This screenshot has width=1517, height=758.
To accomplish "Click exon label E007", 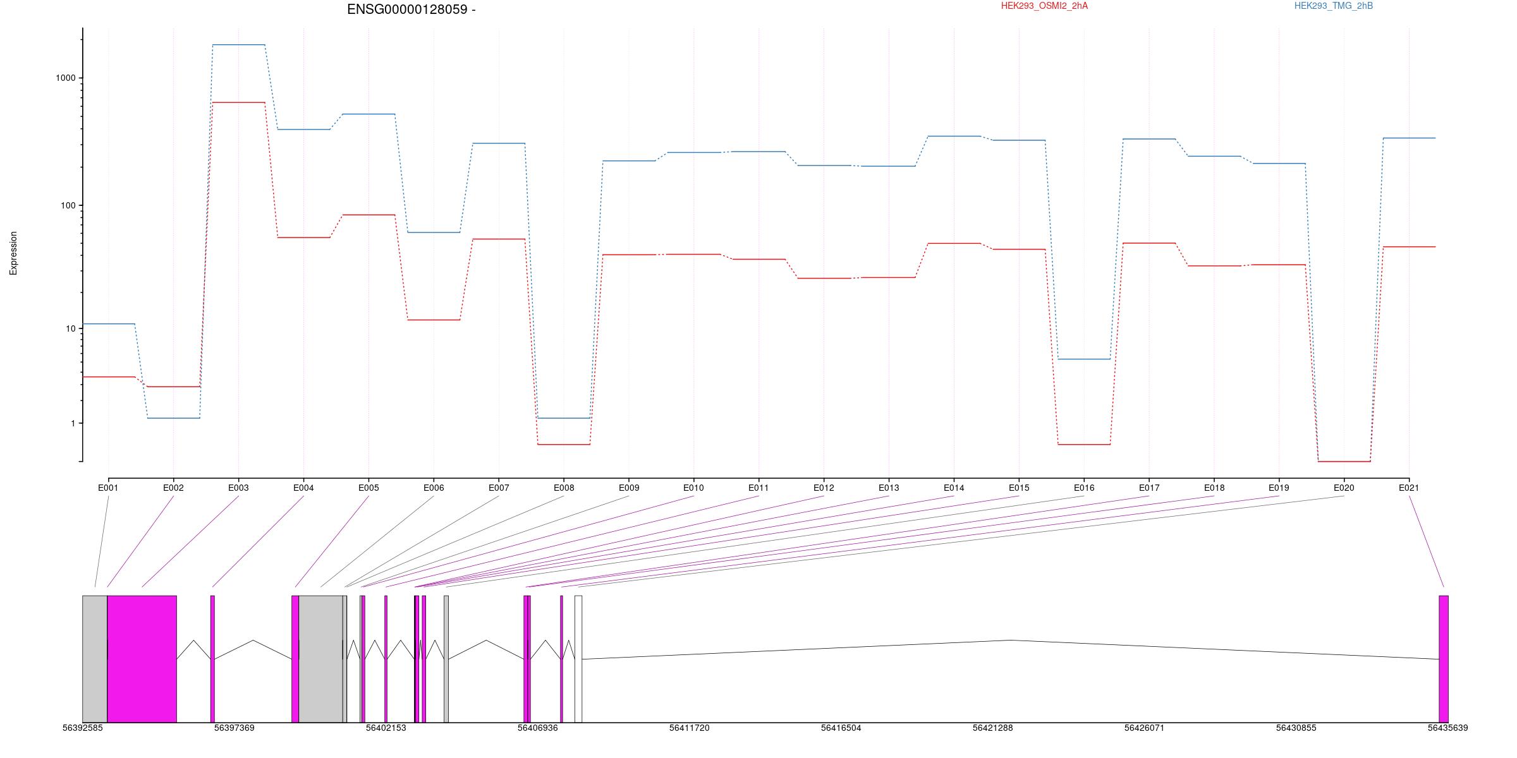I will pos(499,488).
